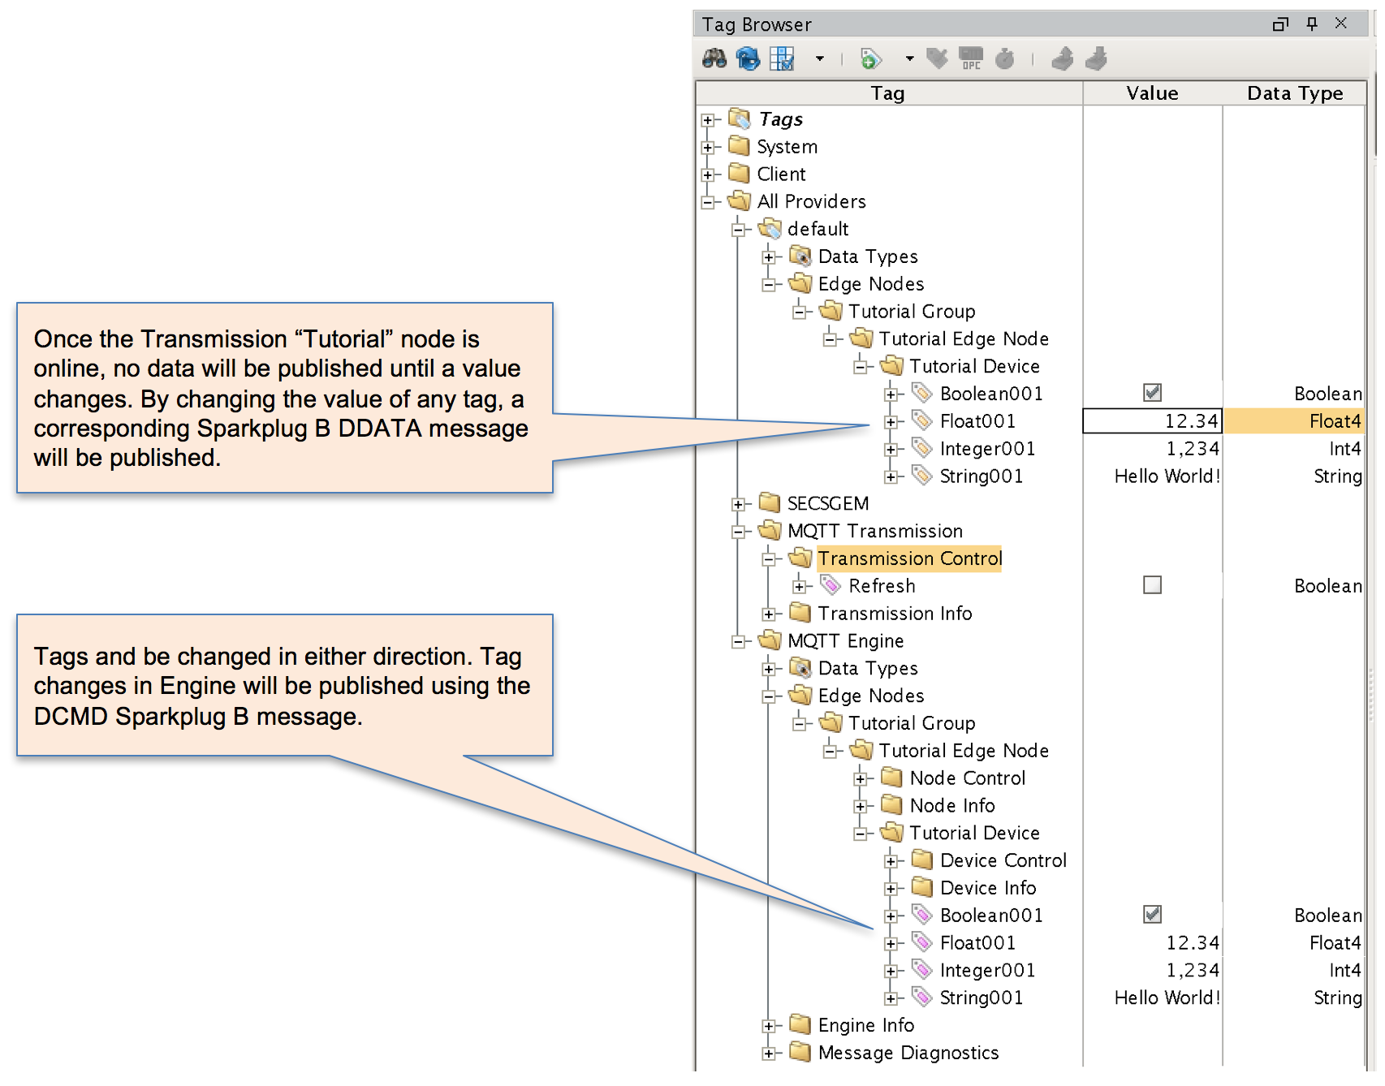
Task: Select String001 tag under MQTT Engine
Action: pyautogui.click(x=981, y=998)
